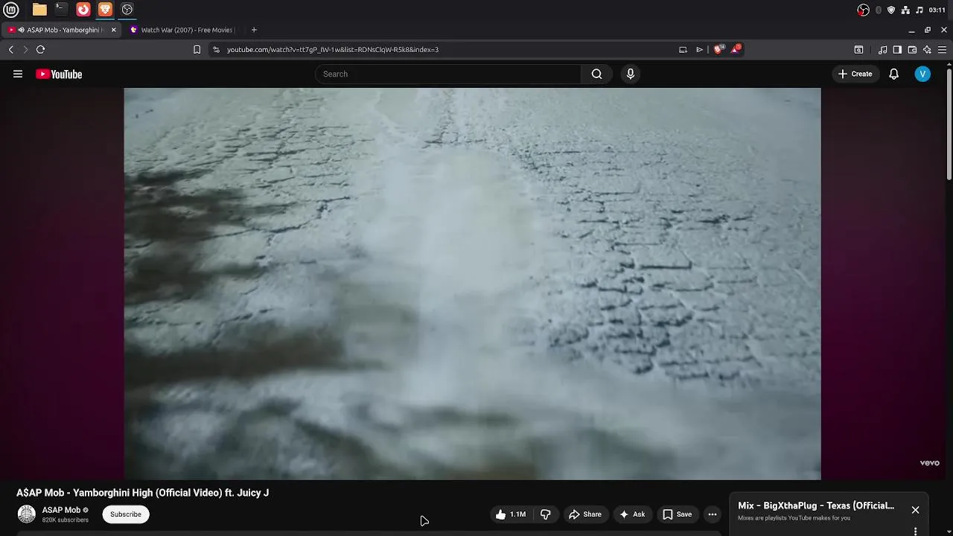Click the page vertical scrollbar

coord(949,123)
